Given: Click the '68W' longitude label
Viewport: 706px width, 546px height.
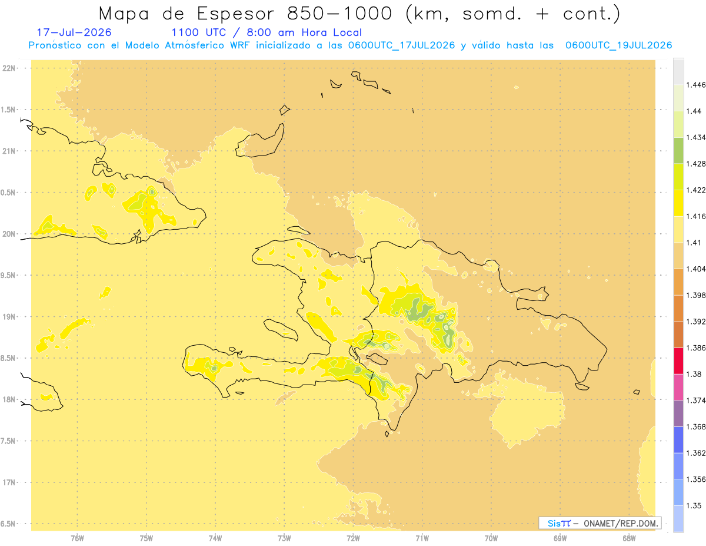Looking at the screenshot, I should [629, 538].
